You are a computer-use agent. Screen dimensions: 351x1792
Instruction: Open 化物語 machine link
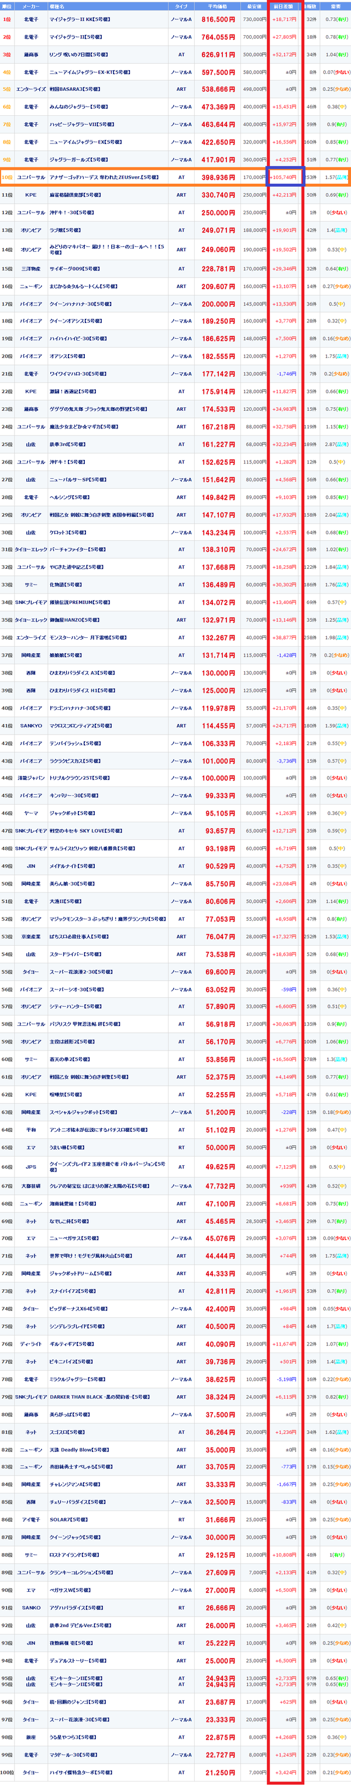[66, 584]
